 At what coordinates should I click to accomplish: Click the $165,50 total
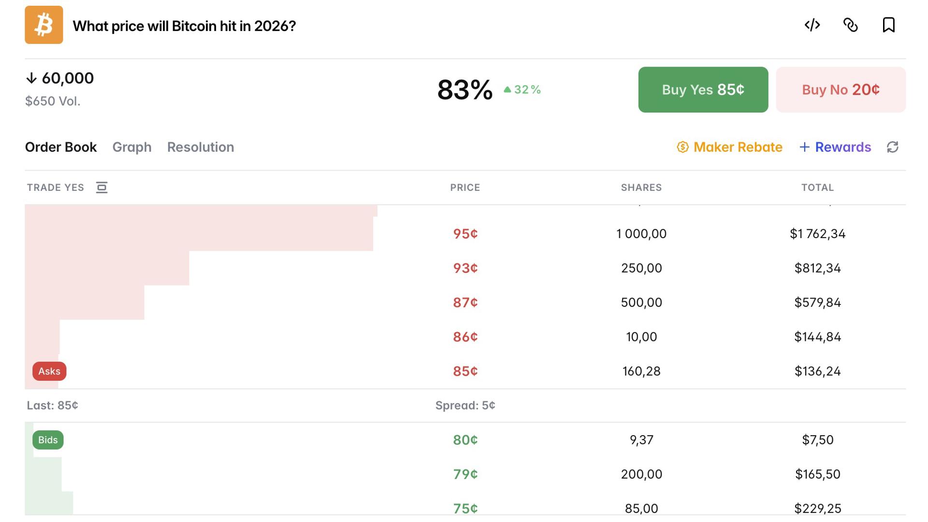(818, 474)
